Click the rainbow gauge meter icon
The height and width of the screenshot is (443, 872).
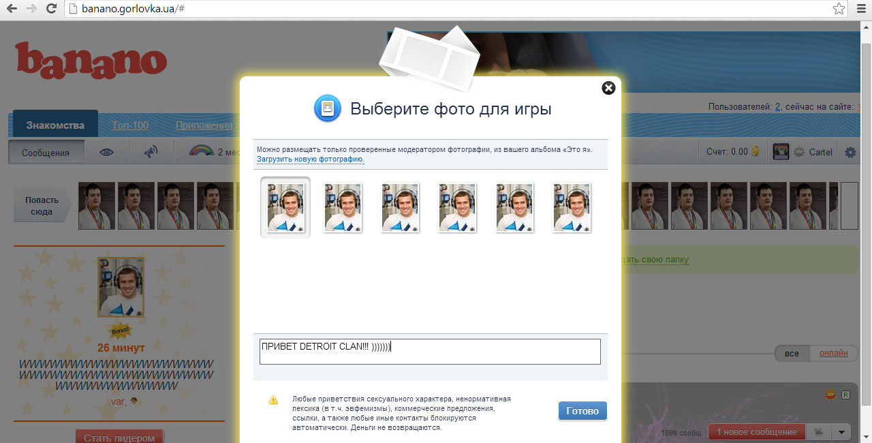[x=201, y=152]
